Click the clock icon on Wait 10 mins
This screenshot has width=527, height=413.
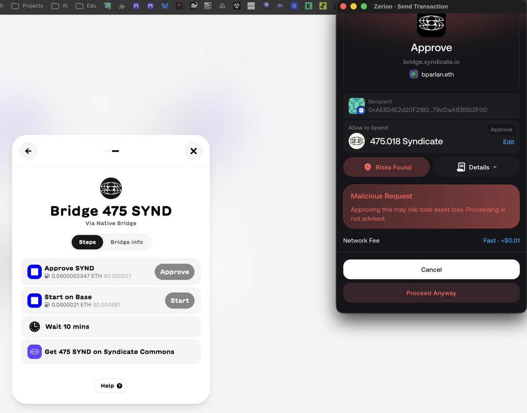34,327
